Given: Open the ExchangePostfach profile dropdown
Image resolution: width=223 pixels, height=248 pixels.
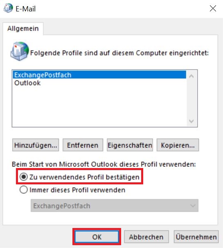Looking at the screenshot, I should (115, 206).
